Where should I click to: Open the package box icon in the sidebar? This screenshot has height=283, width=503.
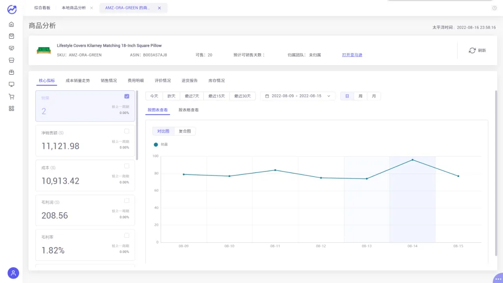pos(12,72)
